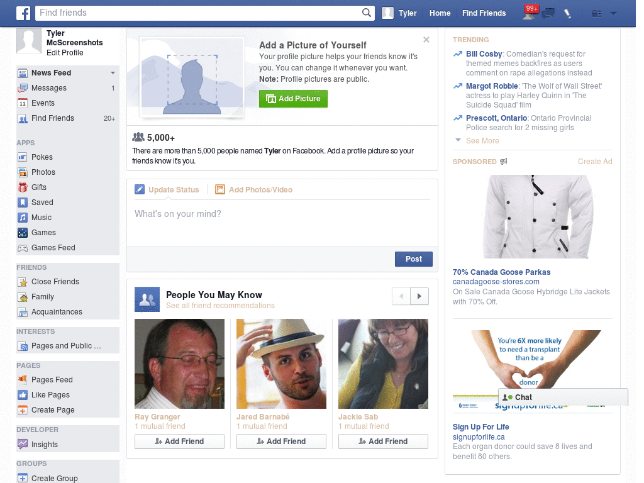Click the Pages and Public icon
Viewport: 644px width, 483px height.
point(23,347)
